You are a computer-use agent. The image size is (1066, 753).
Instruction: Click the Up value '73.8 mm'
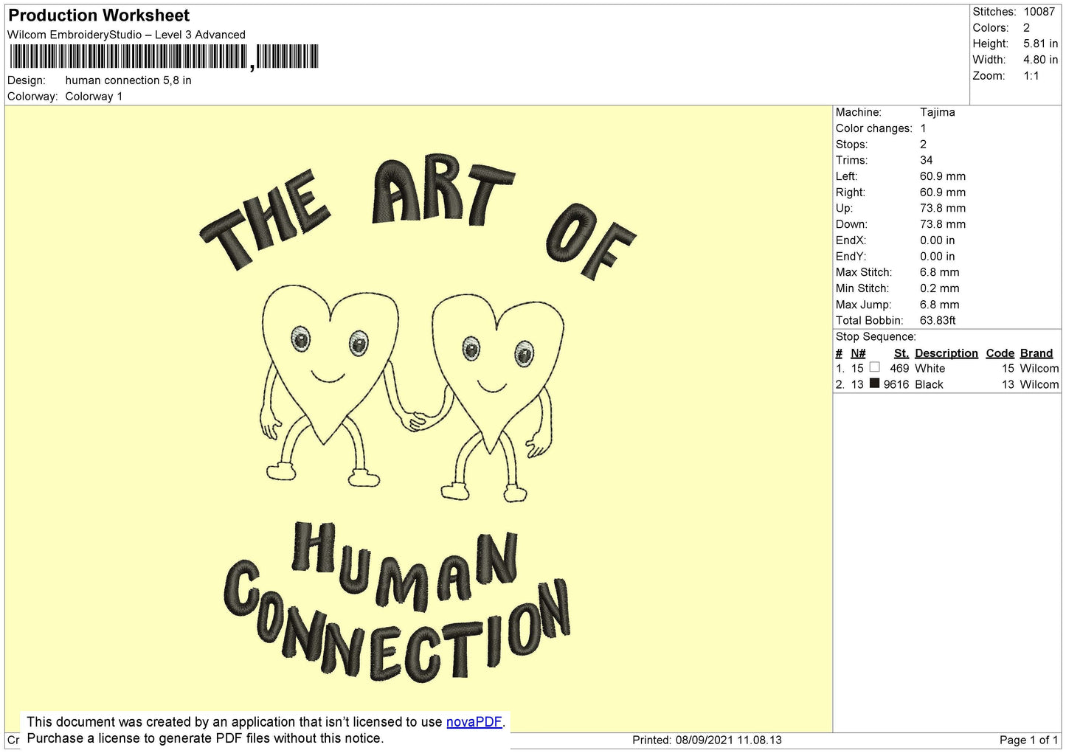[x=942, y=208]
